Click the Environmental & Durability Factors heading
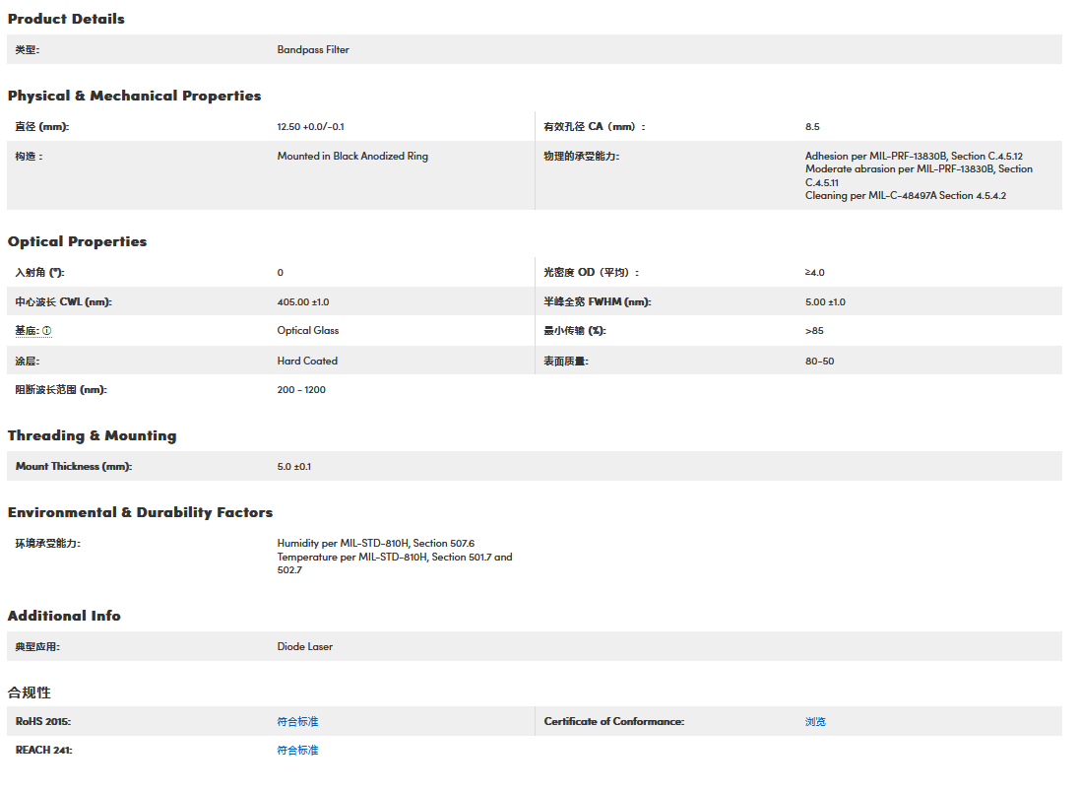The width and height of the screenshot is (1081, 791). [x=140, y=512]
